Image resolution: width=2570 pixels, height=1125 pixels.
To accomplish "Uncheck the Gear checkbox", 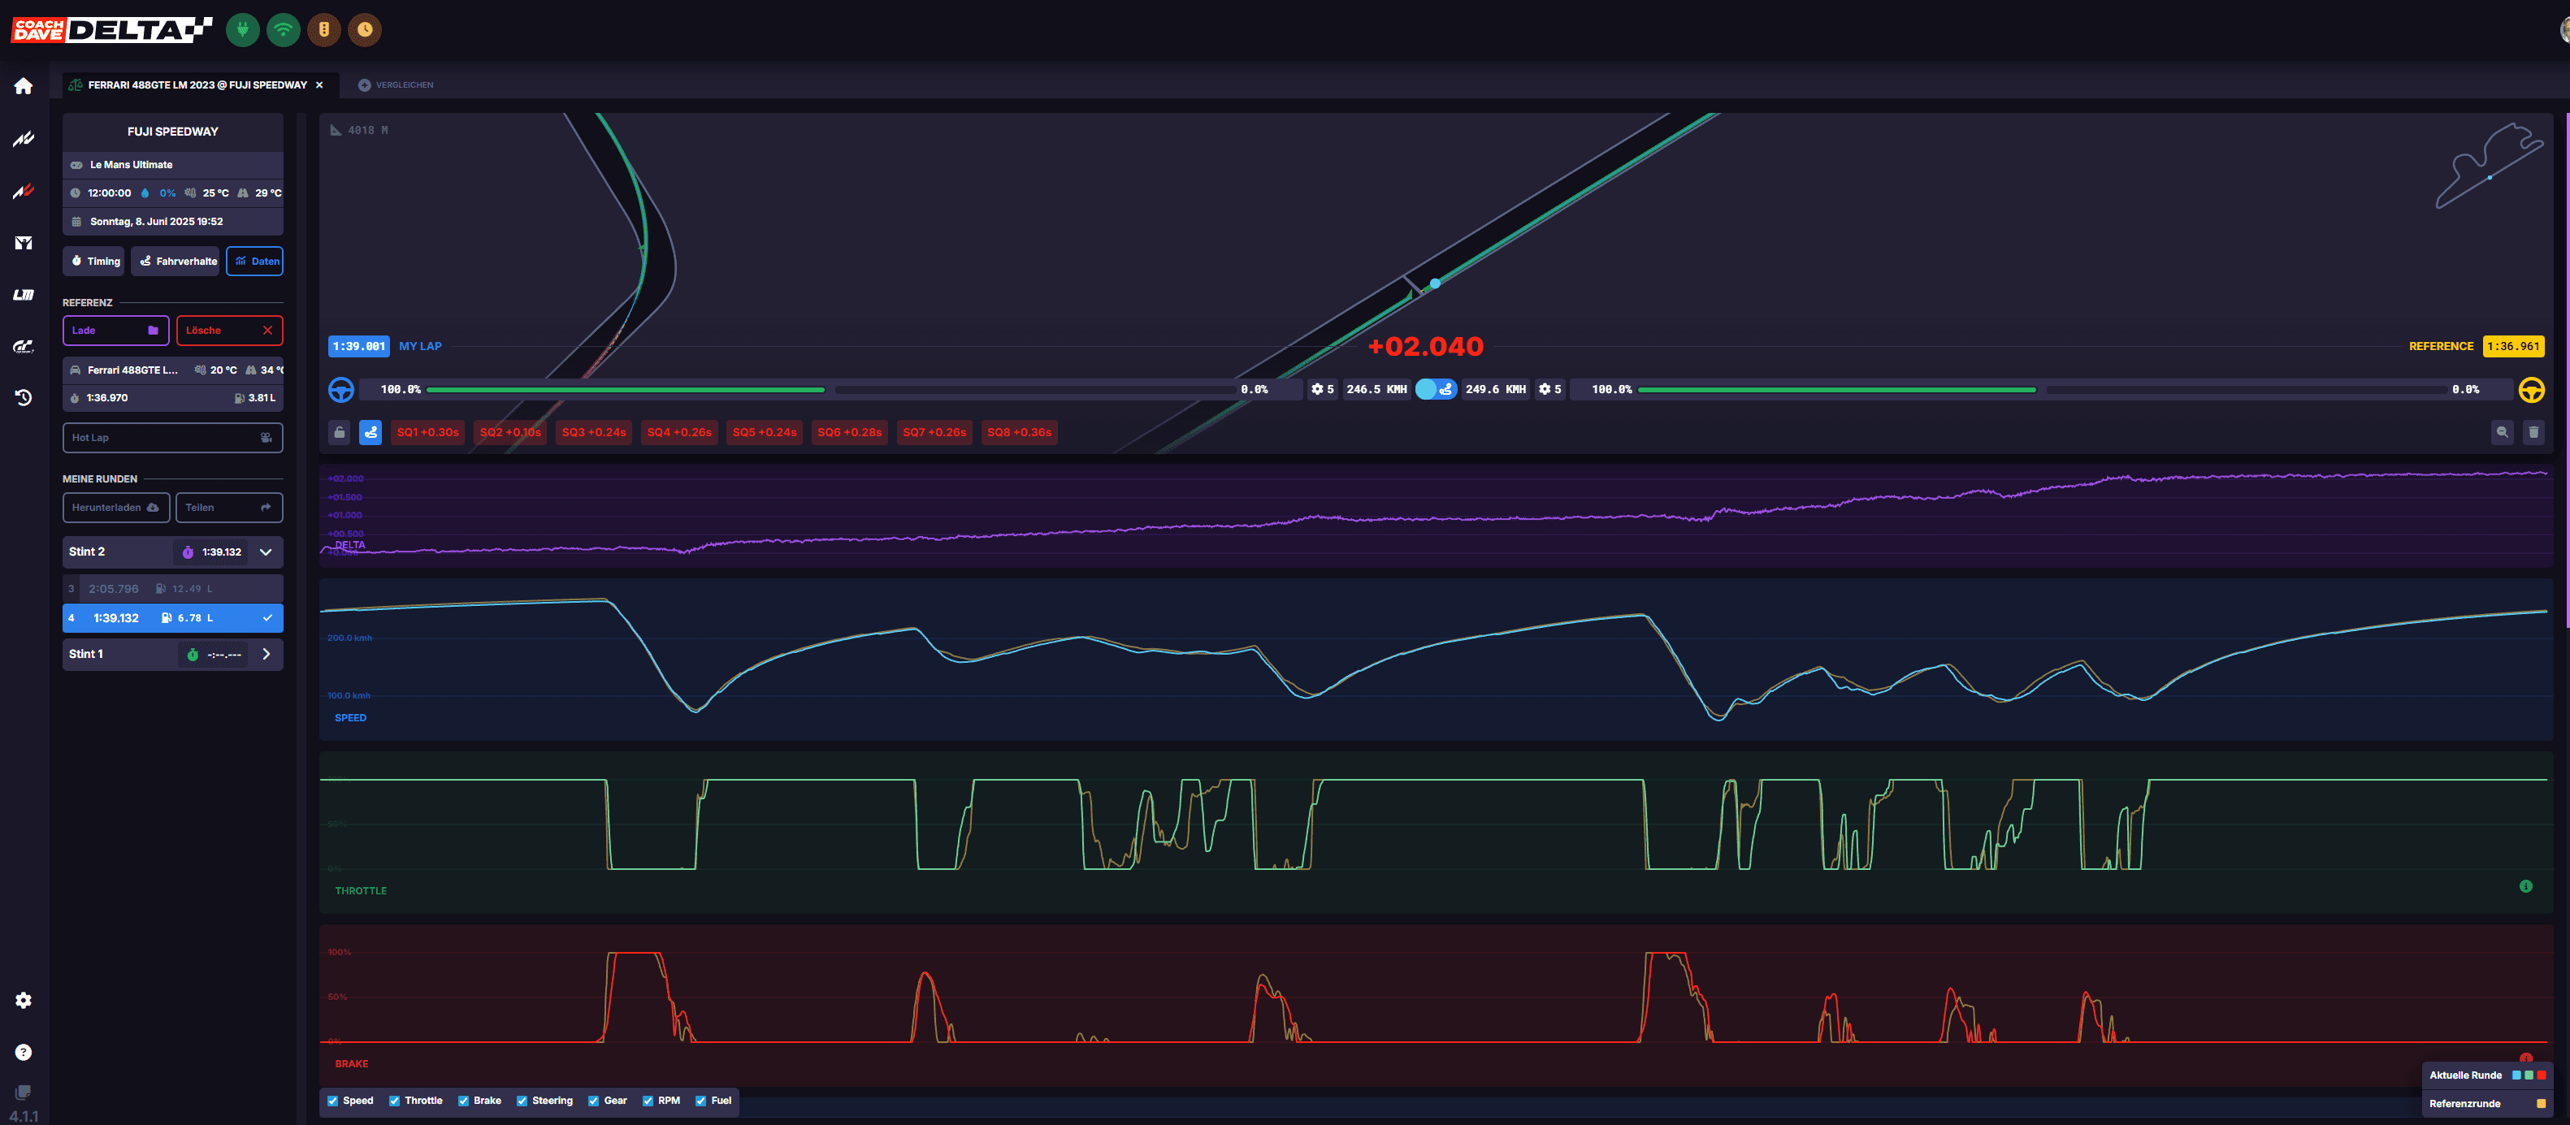I will (x=594, y=1100).
